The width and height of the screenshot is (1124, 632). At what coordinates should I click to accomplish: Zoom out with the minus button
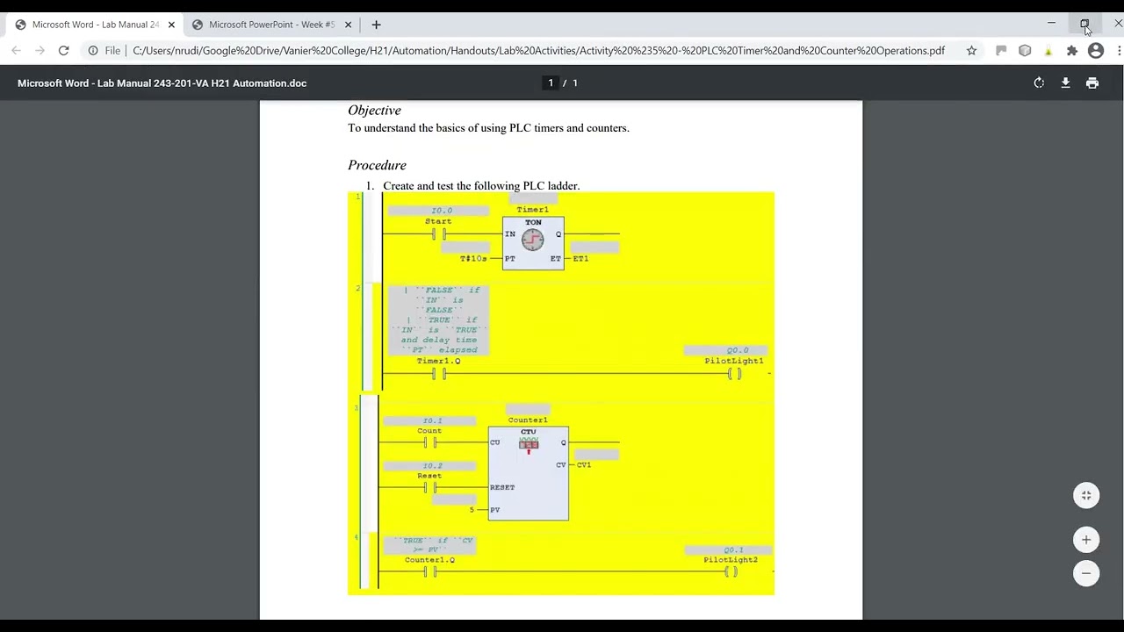[x=1086, y=573]
